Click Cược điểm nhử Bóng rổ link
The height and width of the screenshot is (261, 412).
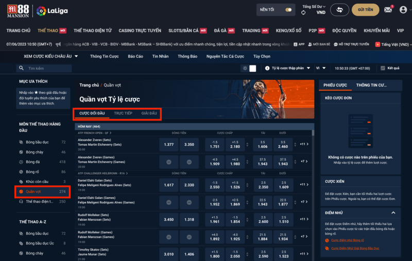[347, 240]
